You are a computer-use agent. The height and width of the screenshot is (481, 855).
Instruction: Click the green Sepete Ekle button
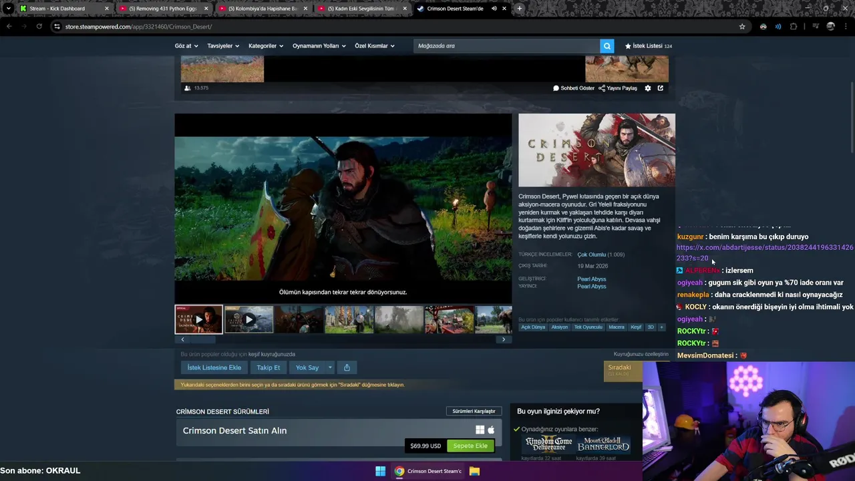pos(470,446)
